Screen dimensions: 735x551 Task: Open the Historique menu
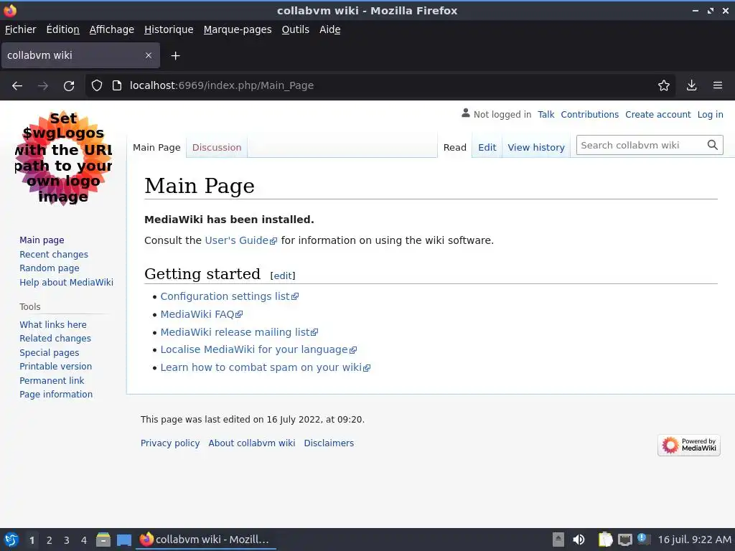(169, 29)
